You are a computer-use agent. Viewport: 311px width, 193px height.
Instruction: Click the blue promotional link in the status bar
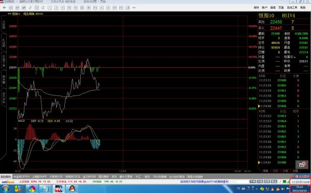coord(204,182)
